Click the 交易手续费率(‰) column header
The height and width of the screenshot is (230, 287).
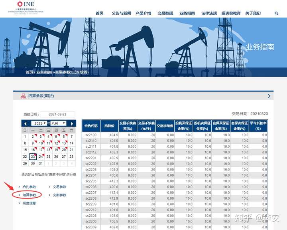click(x=128, y=126)
